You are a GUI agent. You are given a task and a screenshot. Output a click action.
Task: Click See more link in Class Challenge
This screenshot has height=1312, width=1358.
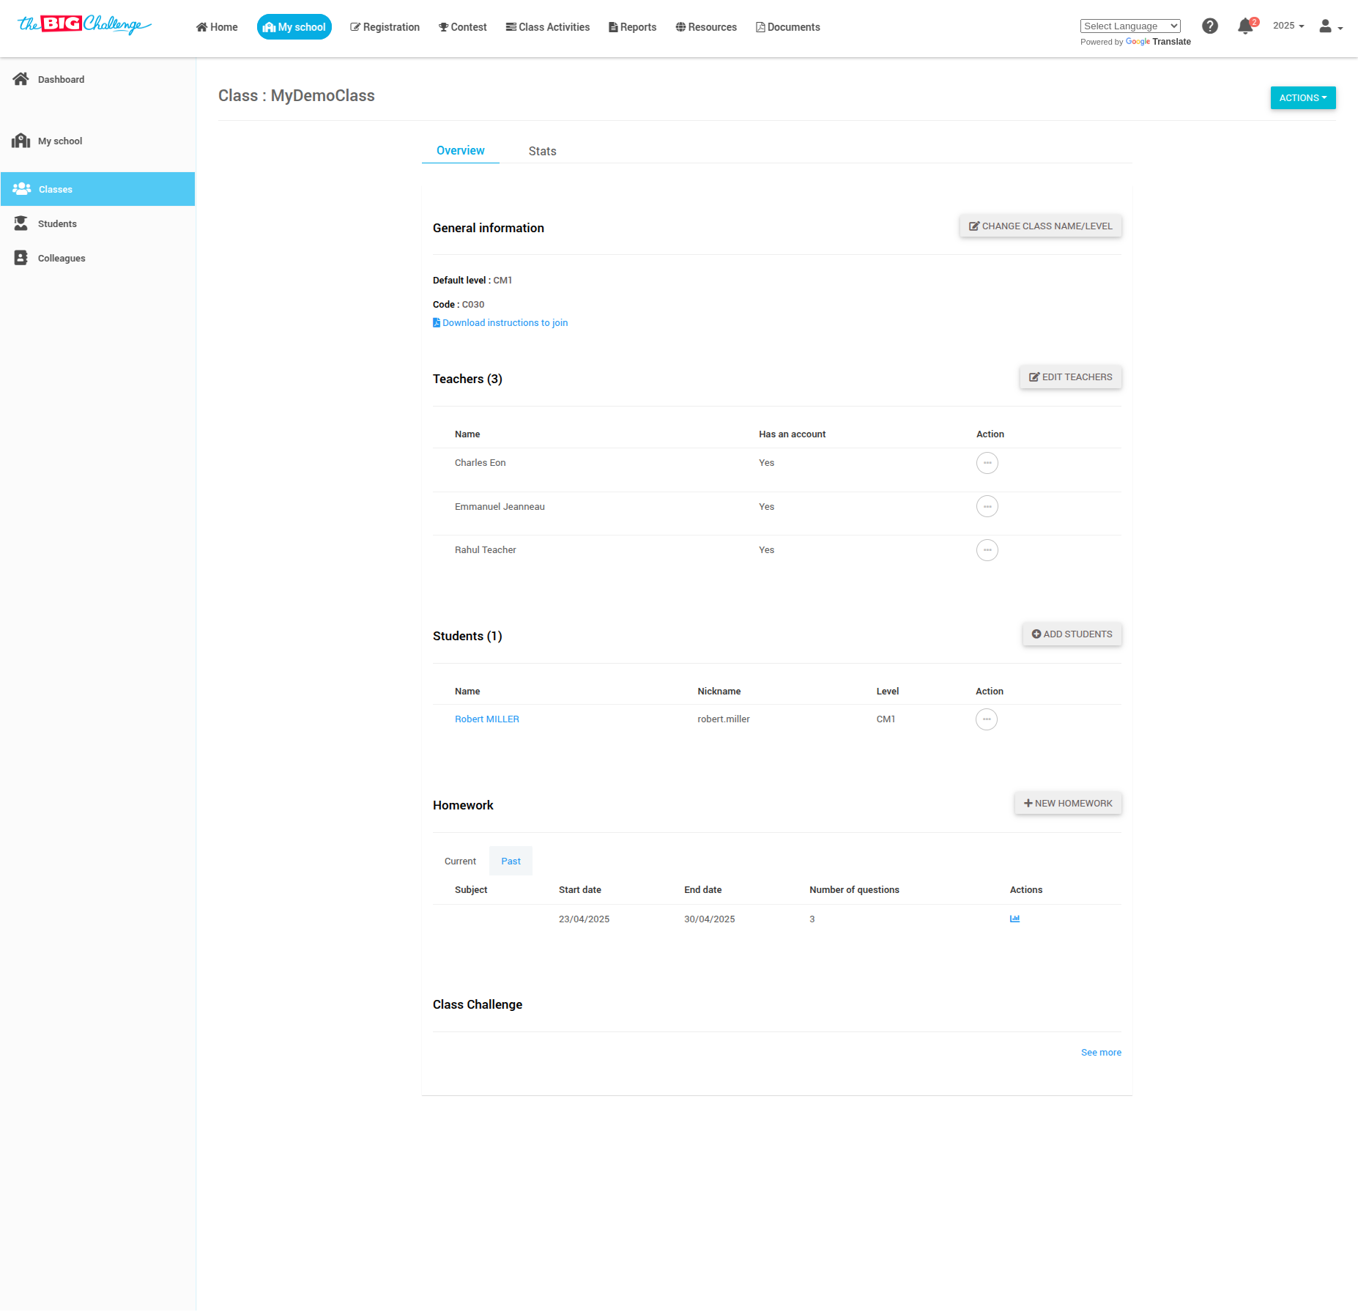click(1101, 1053)
